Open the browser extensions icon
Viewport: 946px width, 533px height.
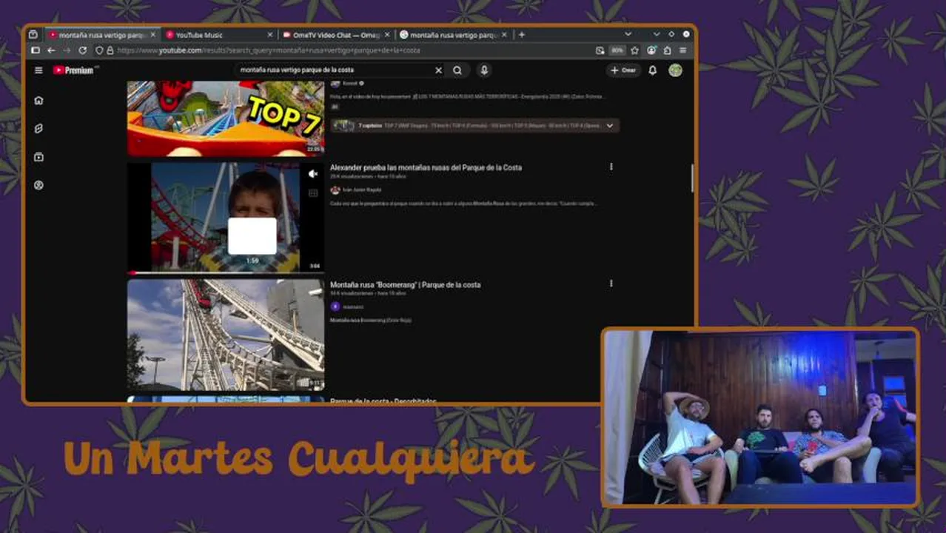click(667, 50)
